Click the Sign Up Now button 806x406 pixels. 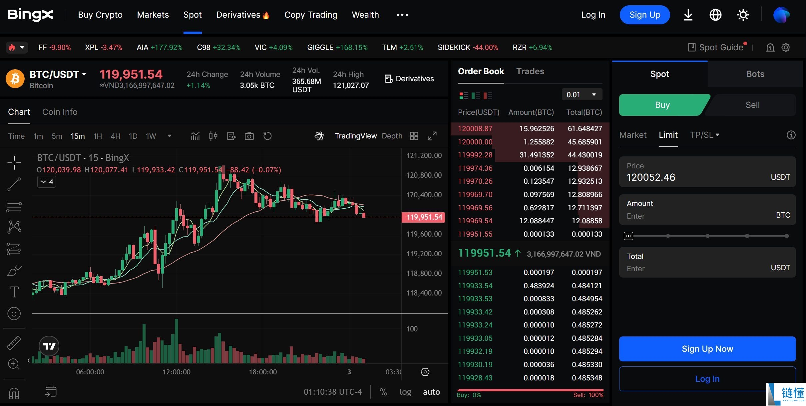pyautogui.click(x=707, y=349)
